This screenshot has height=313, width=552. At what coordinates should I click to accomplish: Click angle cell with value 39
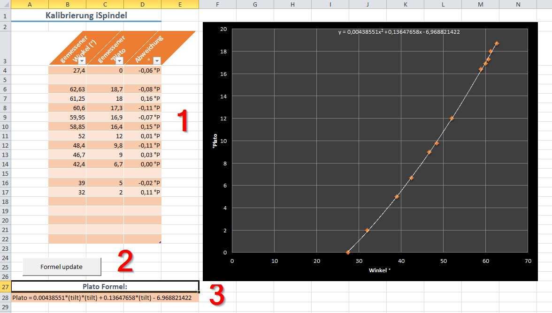pyautogui.click(x=67, y=183)
